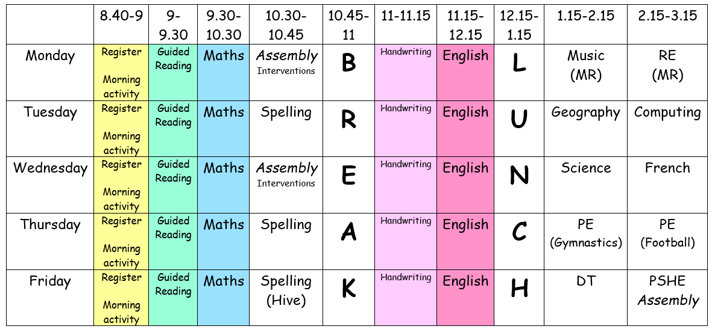Click the DT lesson on Friday
The width and height of the screenshot is (712, 329).
pos(585,281)
